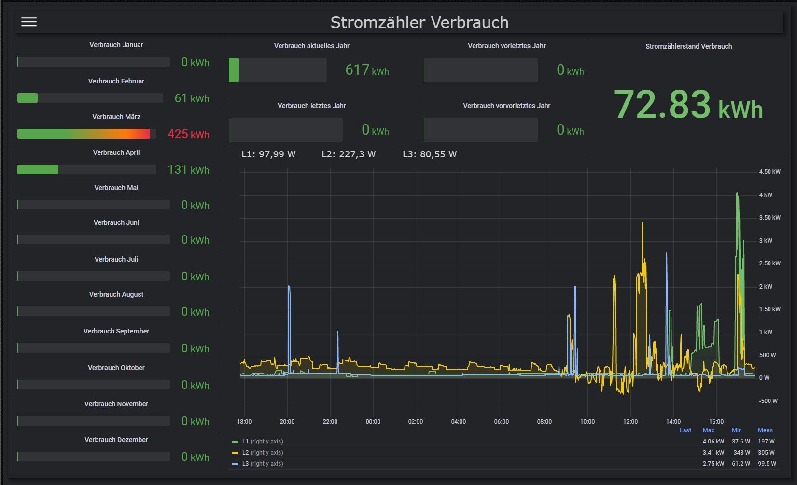Select the Verbrauch Januar panel title
The width and height of the screenshot is (797, 485).
[x=116, y=45]
